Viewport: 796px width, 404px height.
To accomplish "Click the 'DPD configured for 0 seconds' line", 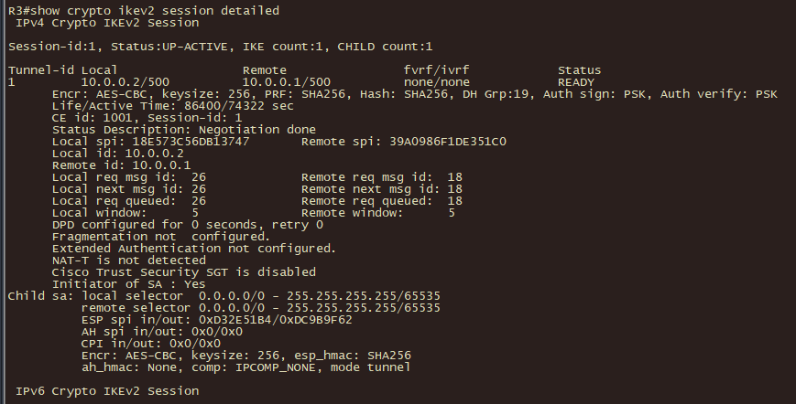I will (x=188, y=225).
